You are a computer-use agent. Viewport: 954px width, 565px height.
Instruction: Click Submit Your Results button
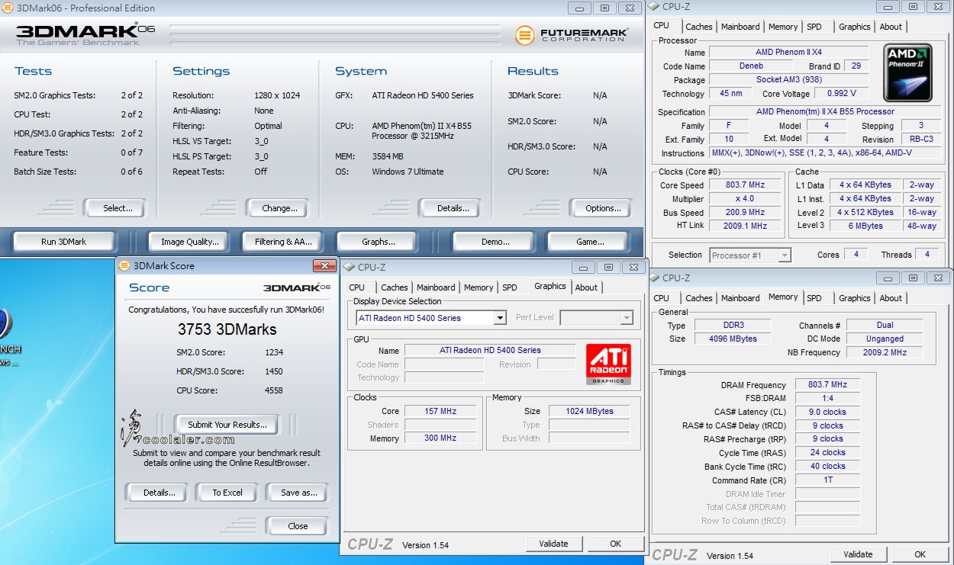click(227, 425)
